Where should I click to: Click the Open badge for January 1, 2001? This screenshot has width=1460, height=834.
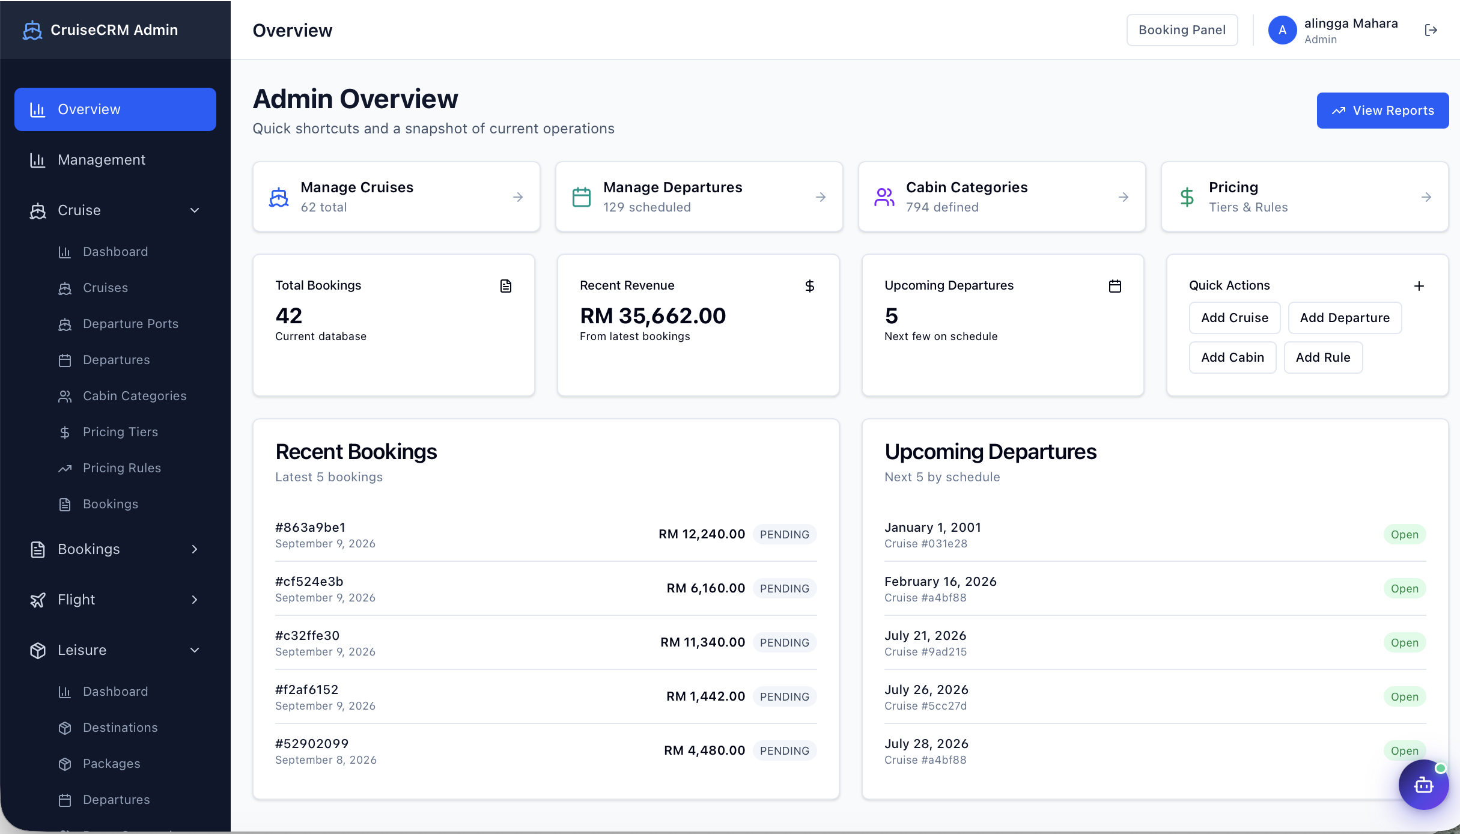pyautogui.click(x=1404, y=535)
